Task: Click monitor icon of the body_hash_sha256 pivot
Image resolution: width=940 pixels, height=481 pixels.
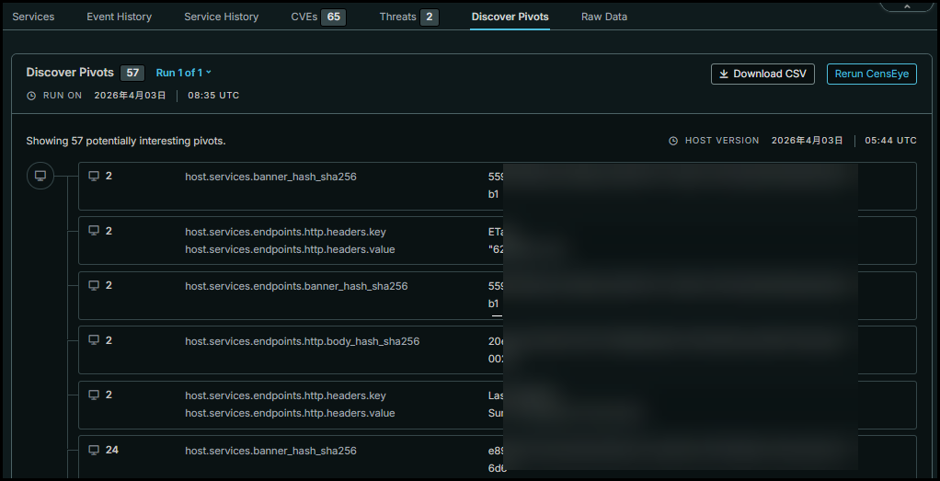Action: point(94,340)
